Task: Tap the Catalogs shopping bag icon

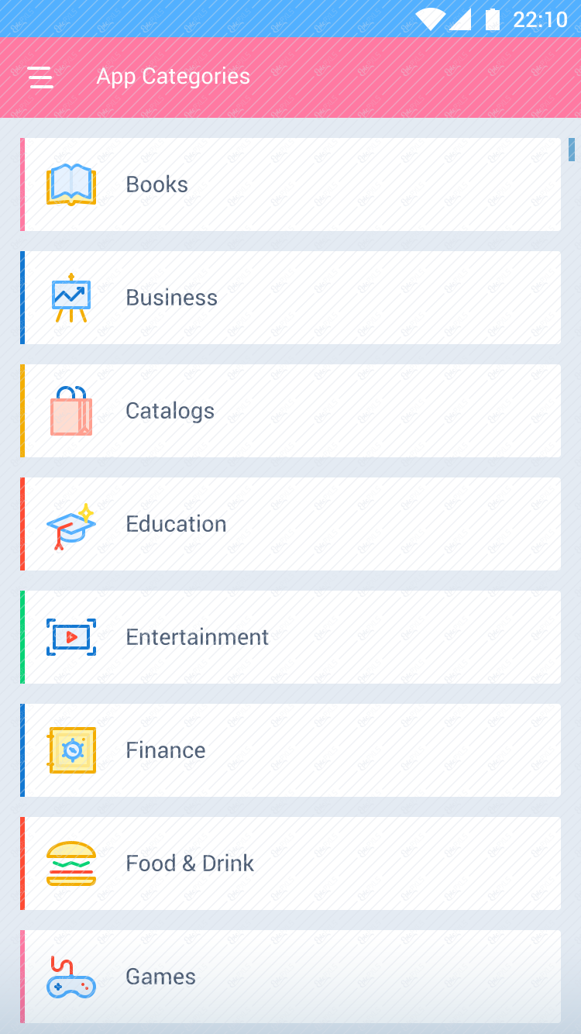Action: click(71, 411)
